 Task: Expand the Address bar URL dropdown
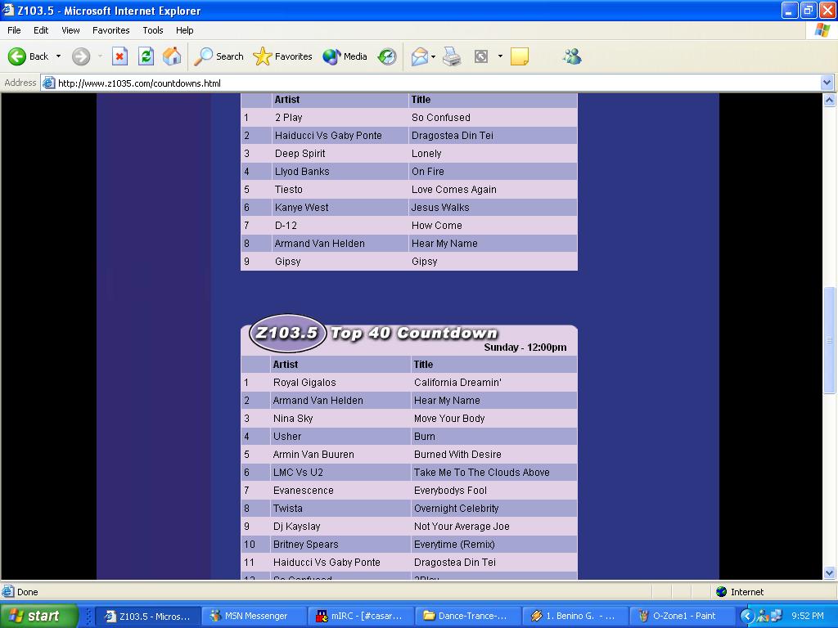[x=827, y=83]
